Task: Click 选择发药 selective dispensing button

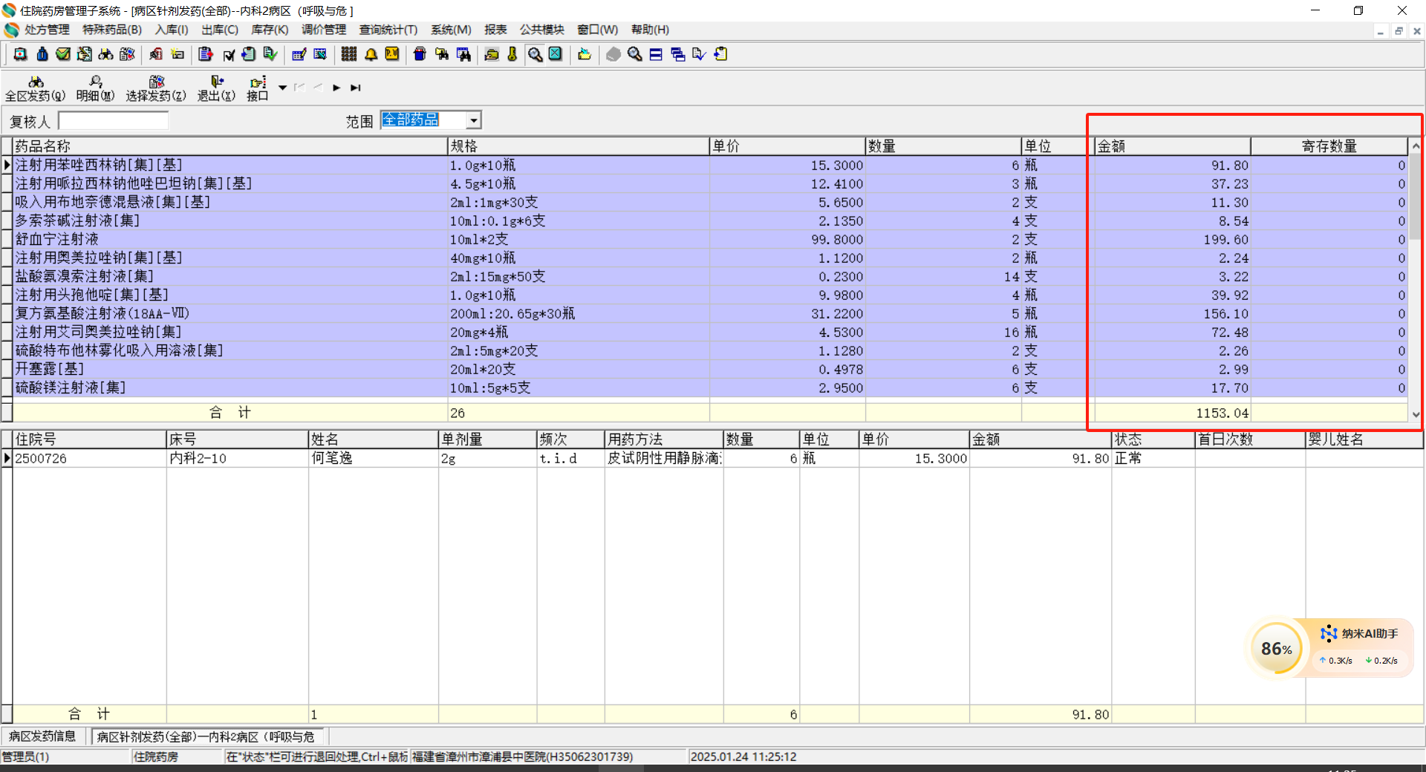Action: coord(156,88)
